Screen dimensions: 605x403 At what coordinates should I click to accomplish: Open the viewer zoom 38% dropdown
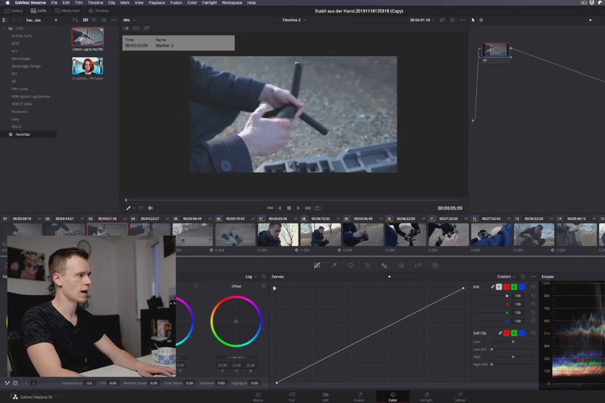(130, 20)
